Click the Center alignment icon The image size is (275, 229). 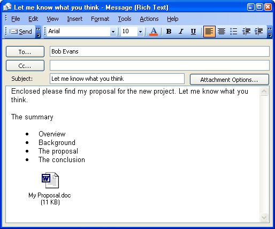click(221, 32)
